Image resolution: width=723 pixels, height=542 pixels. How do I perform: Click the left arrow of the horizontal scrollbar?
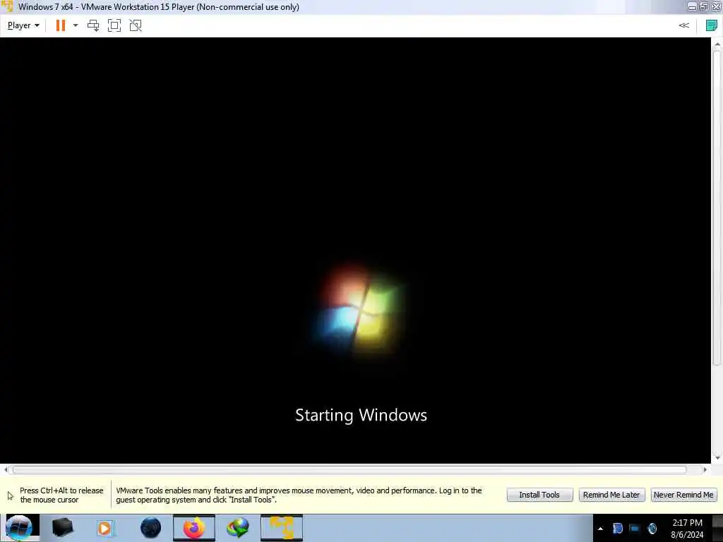tap(6, 469)
